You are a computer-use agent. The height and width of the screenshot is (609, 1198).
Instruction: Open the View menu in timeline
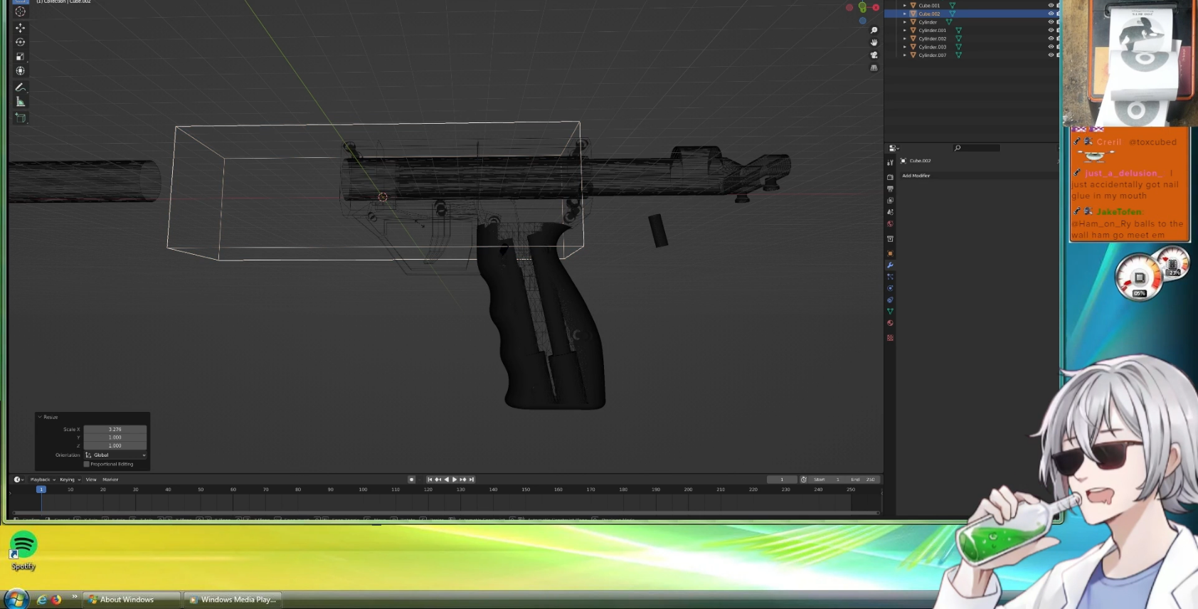pyautogui.click(x=91, y=480)
